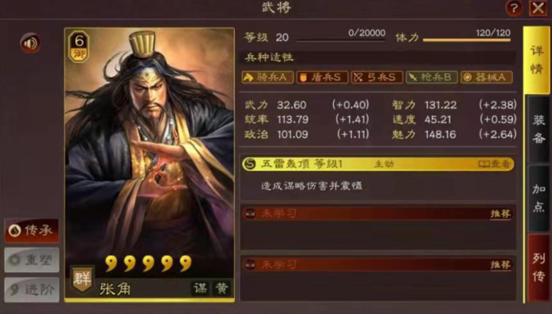Viewport: 552px width, 314px height.
Task: Click the S-rank skill icon for 五雷轰顶
Action: pos(250,164)
